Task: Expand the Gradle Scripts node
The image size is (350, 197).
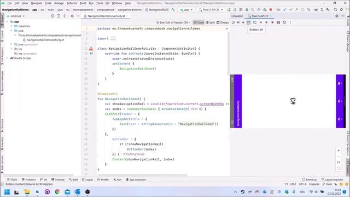Action: [7, 58]
